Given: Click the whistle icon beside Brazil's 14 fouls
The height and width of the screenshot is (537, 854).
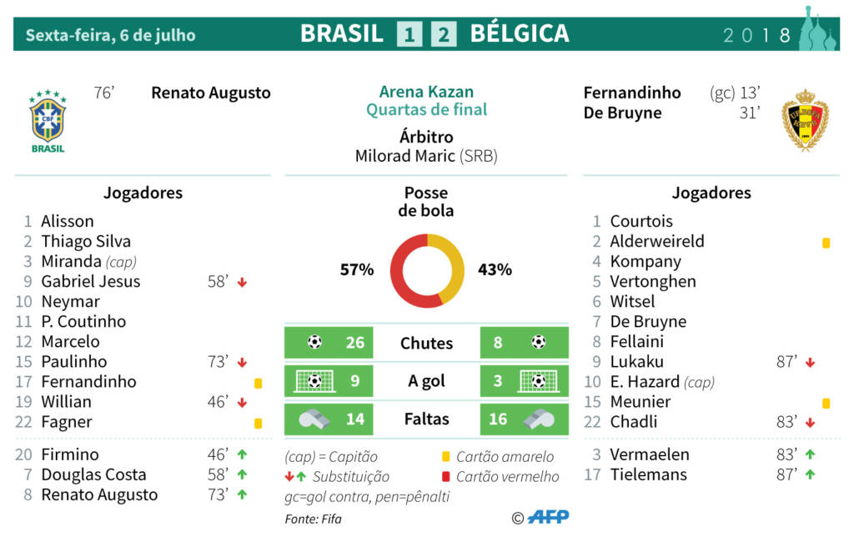Looking at the screenshot, I should click(x=314, y=419).
